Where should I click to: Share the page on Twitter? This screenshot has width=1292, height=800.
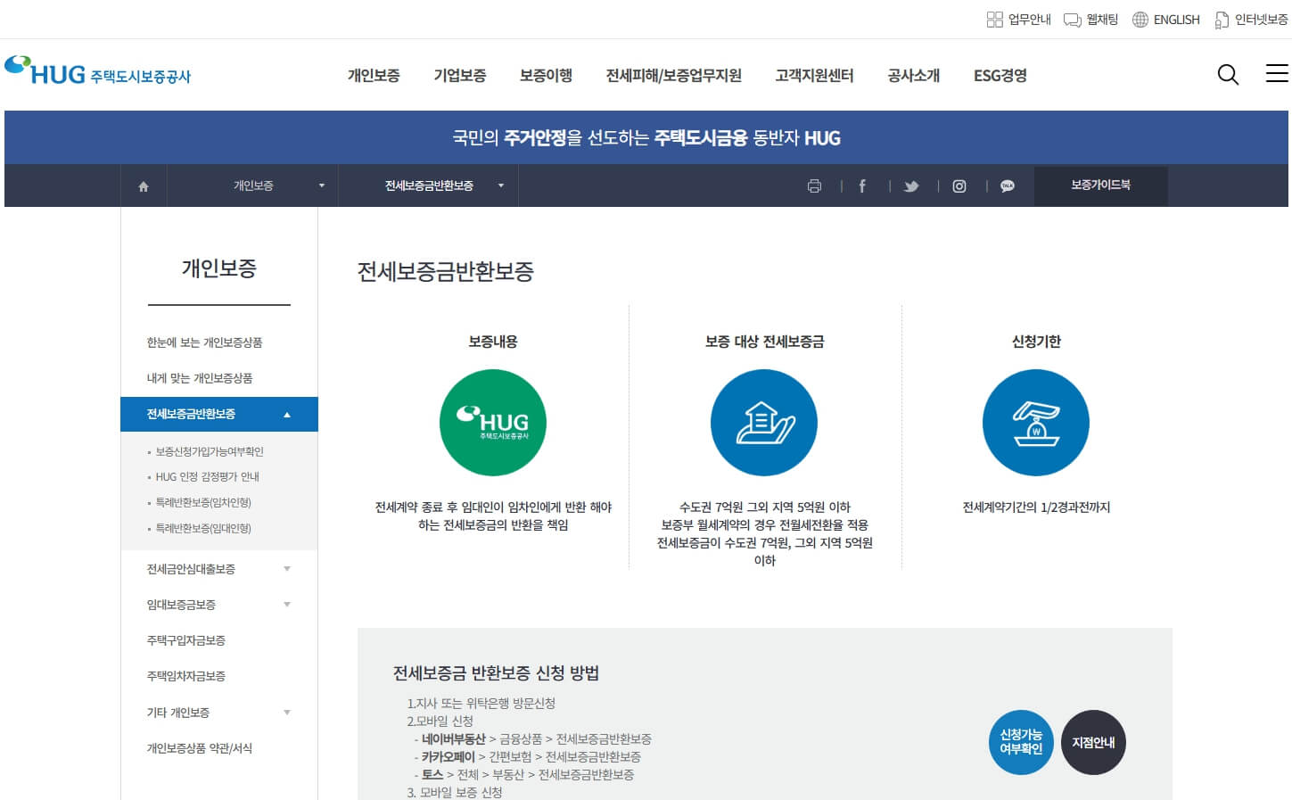coord(911,186)
